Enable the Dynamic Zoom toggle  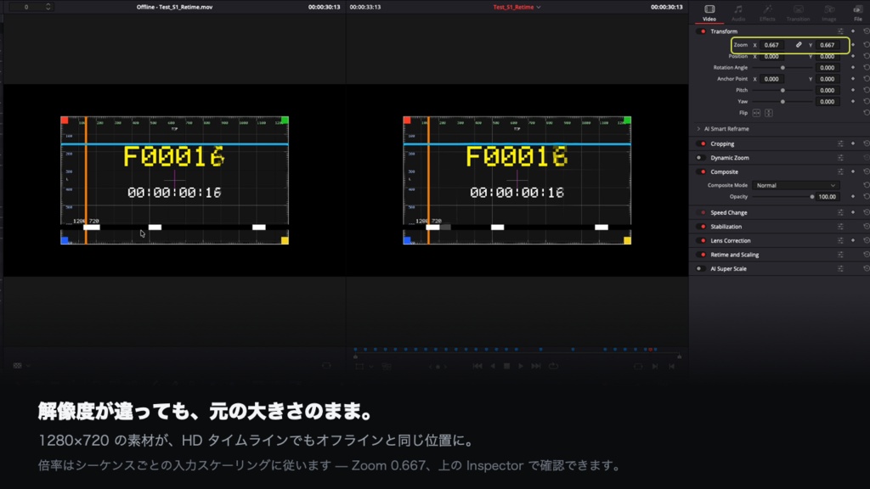click(x=701, y=157)
